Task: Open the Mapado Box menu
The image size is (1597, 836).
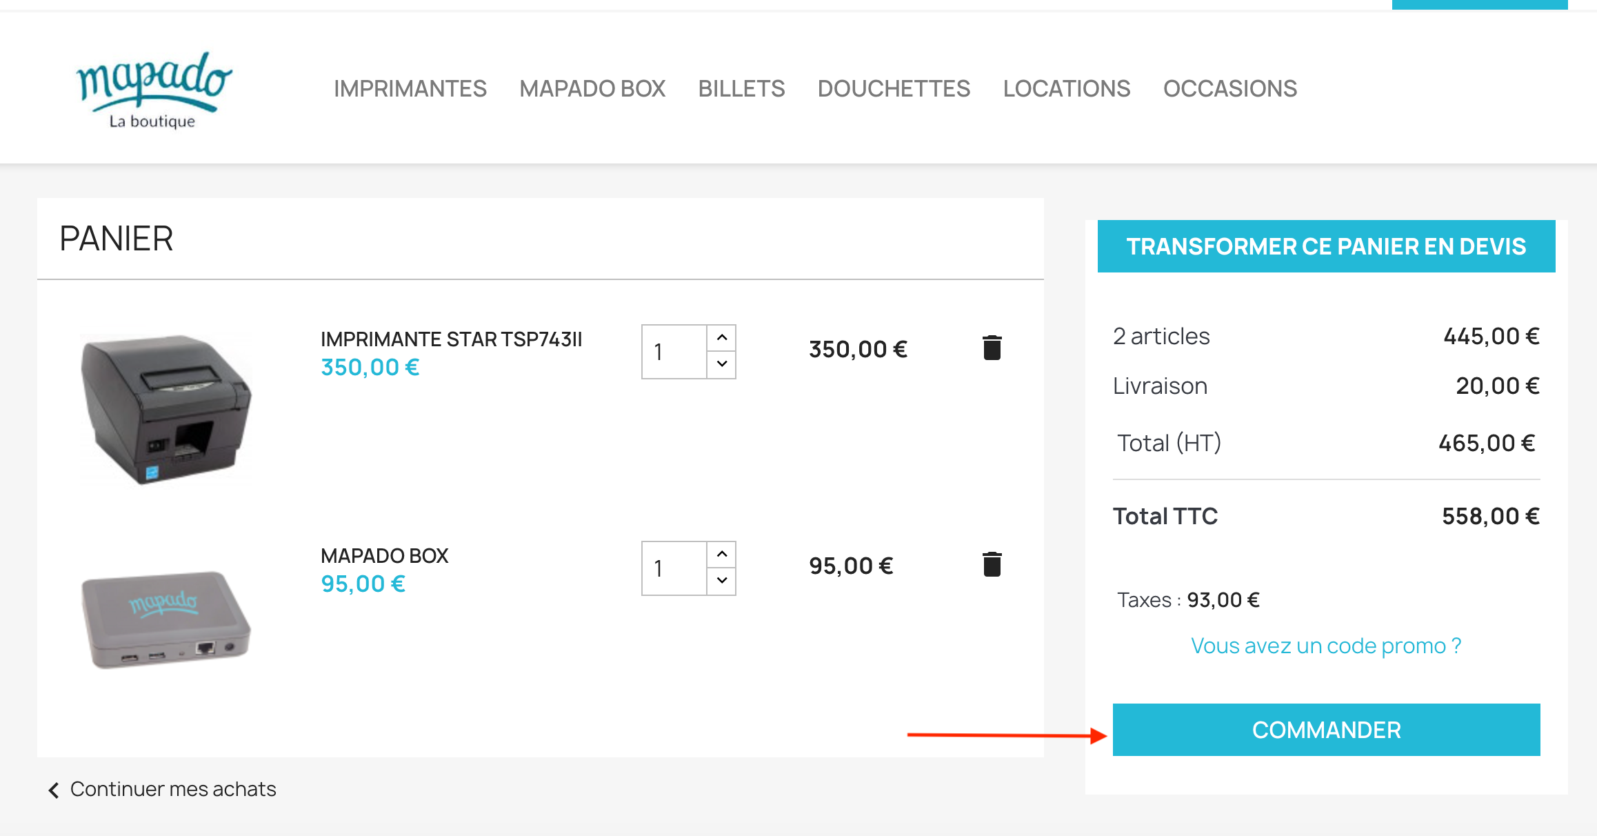Action: pyautogui.click(x=592, y=89)
